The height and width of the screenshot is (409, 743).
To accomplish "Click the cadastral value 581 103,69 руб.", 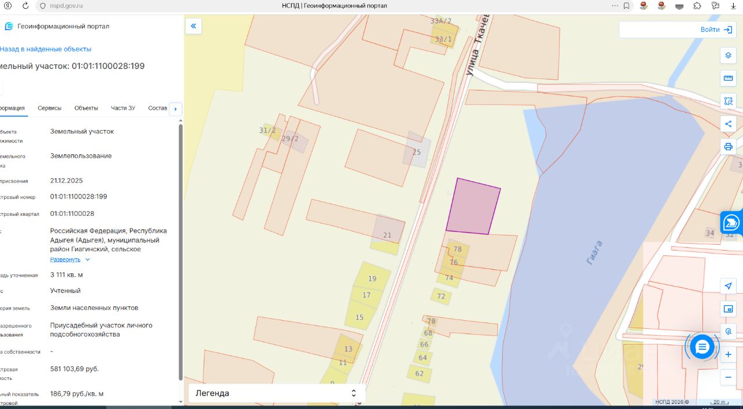I will coord(74,369).
